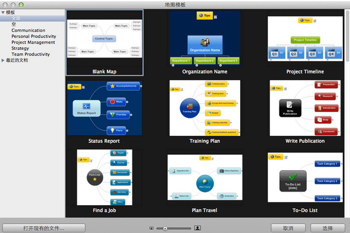Pick the To-Do List template
350x233 pixels.
pyautogui.click(x=305, y=181)
